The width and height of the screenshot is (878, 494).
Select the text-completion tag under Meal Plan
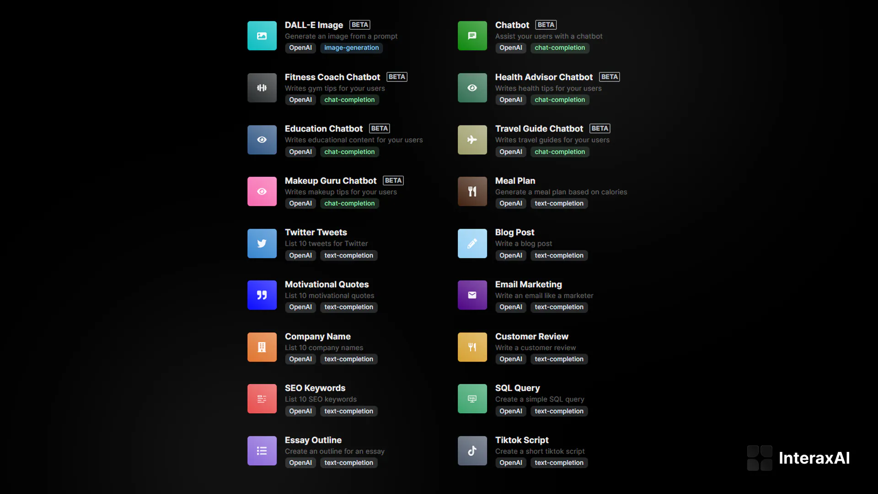coord(559,204)
